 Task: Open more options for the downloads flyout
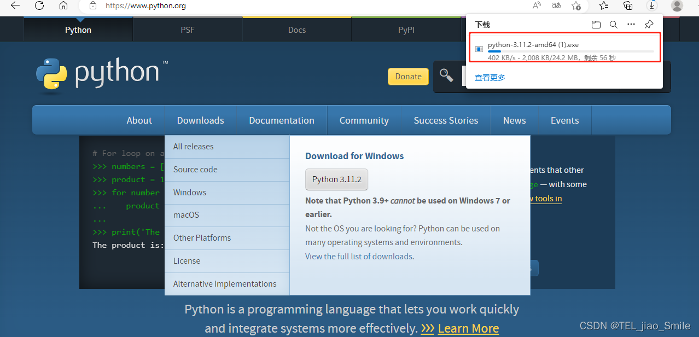pos(631,24)
